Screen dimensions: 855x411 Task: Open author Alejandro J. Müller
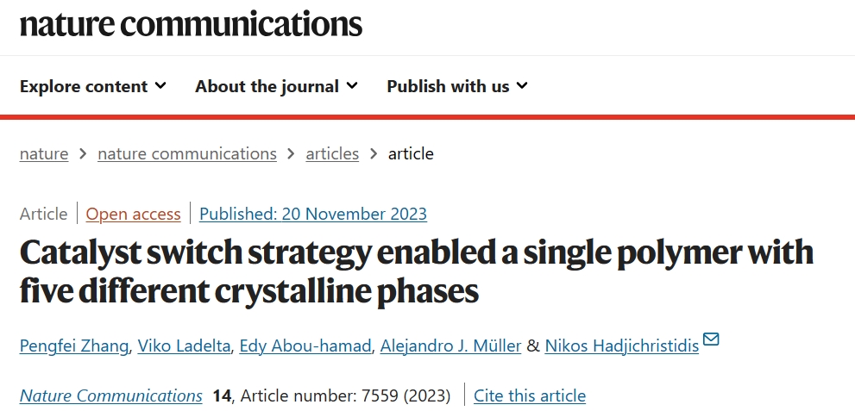(x=450, y=346)
